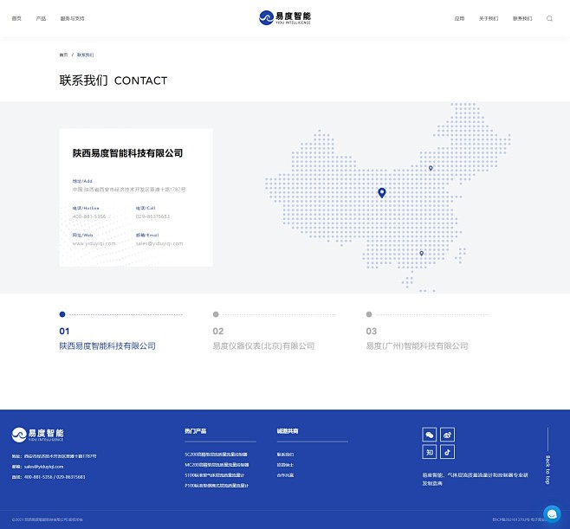The image size is (570, 529).
Task: Click the 诚邀共赢 footer heading
Action: [x=288, y=431]
